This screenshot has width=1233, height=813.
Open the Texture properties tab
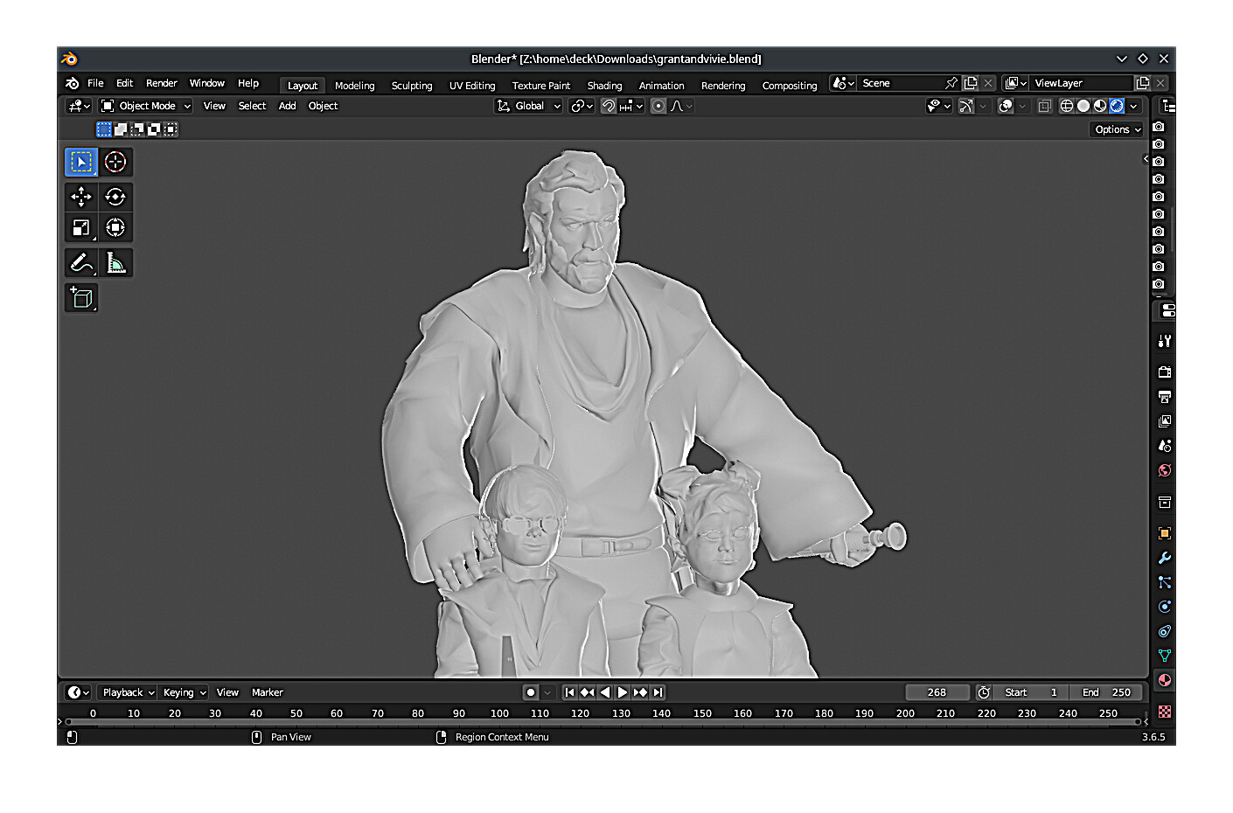(1164, 712)
